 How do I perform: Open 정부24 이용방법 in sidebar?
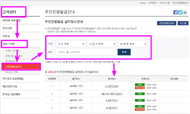coord(12,20)
